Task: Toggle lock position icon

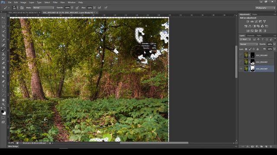Action: pyautogui.click(x=254, y=49)
